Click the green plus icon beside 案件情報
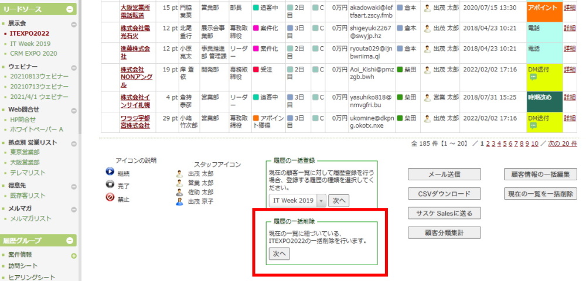This screenshot has height=281, width=586. pyautogui.click(x=74, y=256)
